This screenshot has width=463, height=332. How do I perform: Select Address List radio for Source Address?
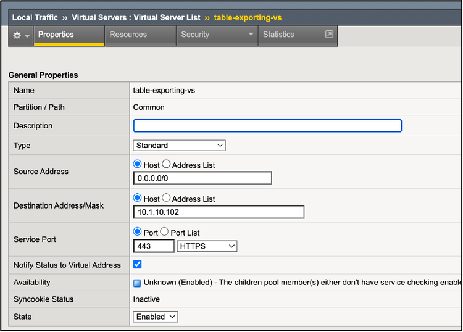166,165
